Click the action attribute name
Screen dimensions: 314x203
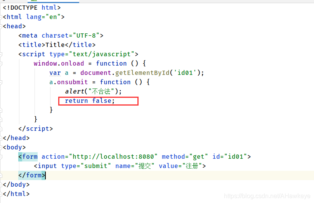53,156
